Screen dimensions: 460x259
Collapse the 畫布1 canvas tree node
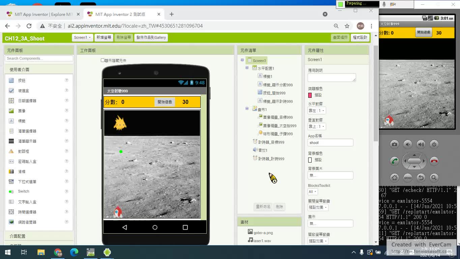tap(247, 109)
